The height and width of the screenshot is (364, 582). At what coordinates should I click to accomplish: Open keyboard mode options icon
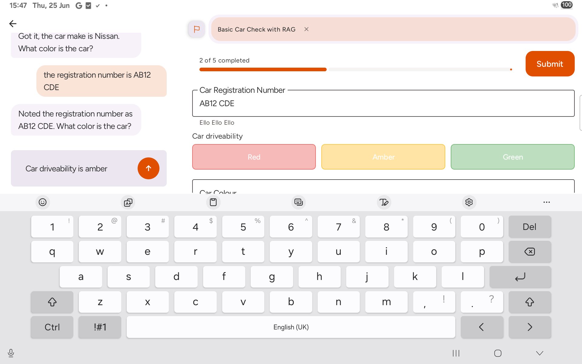pos(299,202)
